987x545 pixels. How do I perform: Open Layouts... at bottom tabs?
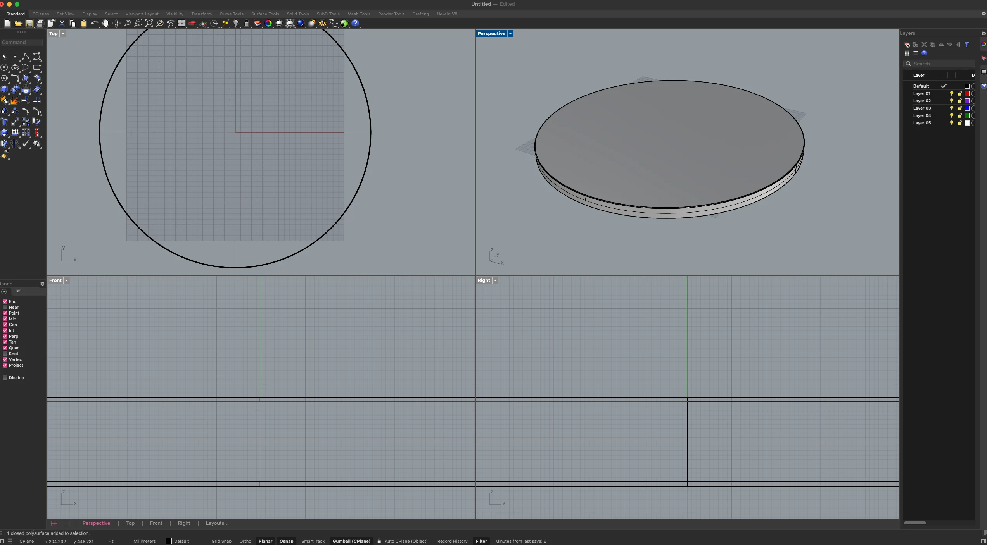[217, 523]
